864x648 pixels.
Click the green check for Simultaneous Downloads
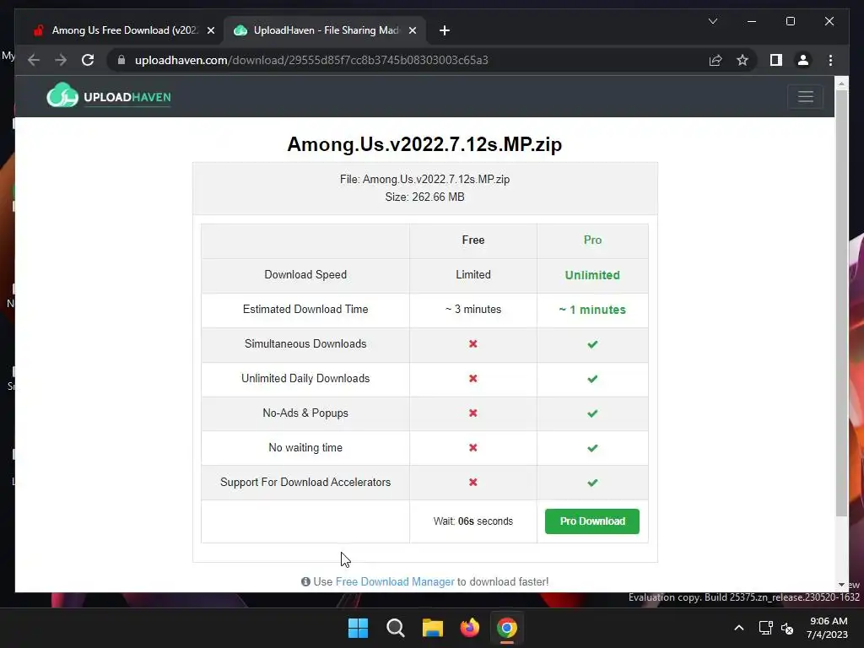tap(592, 344)
